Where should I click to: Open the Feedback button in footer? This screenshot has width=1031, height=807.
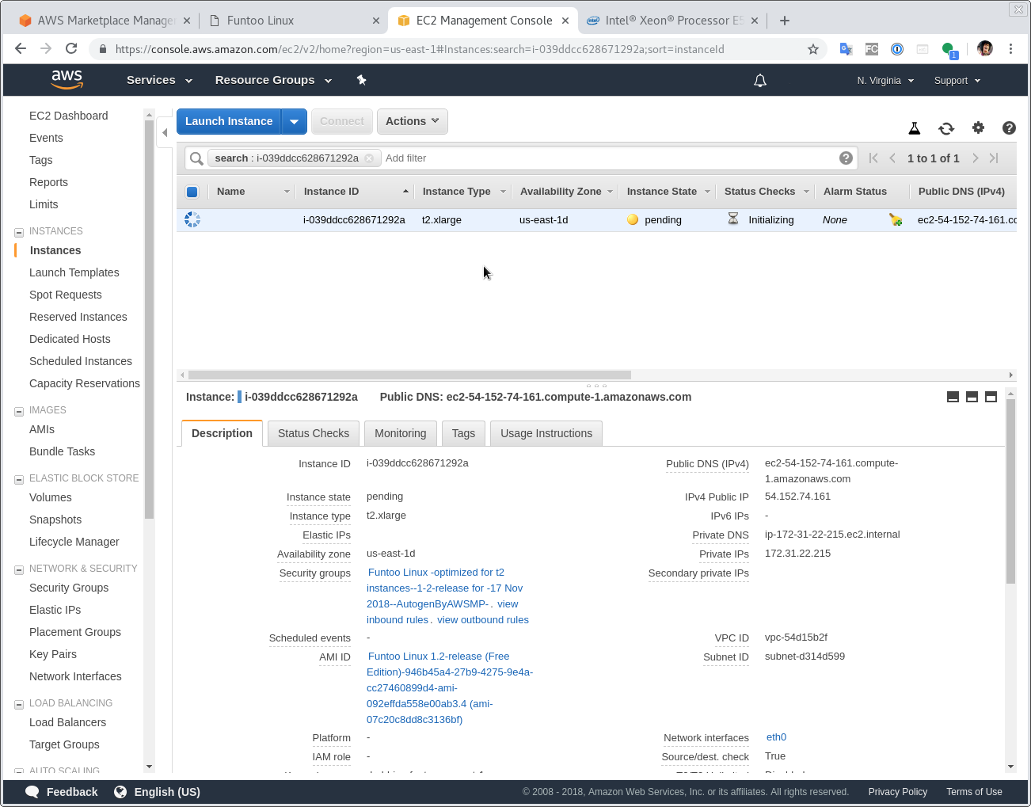(x=62, y=792)
